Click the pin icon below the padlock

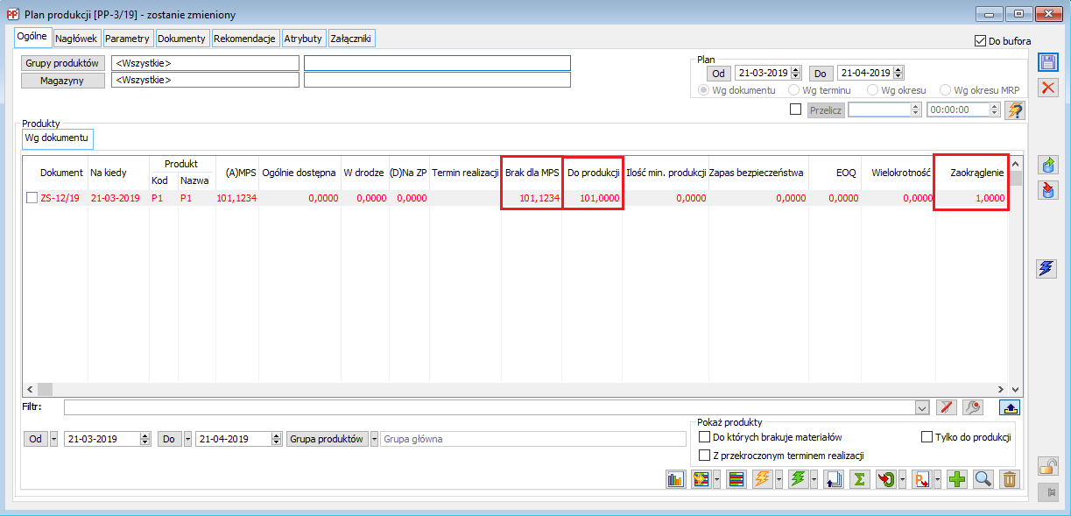point(1048,492)
